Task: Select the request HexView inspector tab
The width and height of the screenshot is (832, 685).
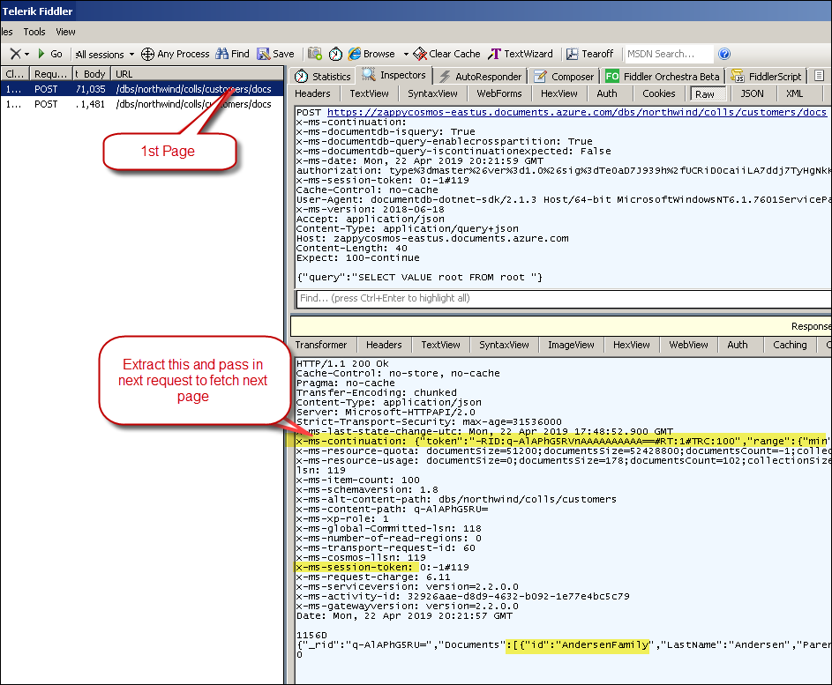Action: pyautogui.click(x=558, y=93)
